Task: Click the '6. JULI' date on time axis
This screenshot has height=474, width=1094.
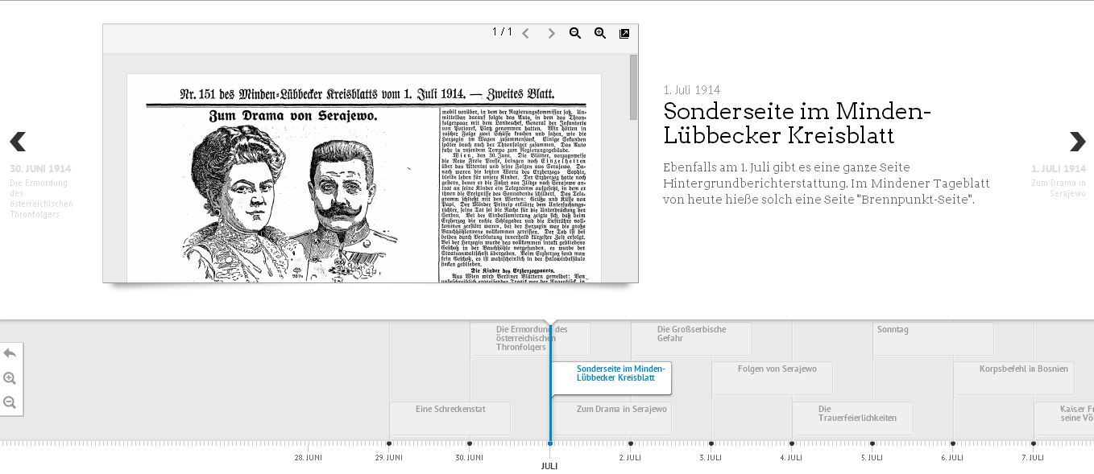Action: pos(953,457)
